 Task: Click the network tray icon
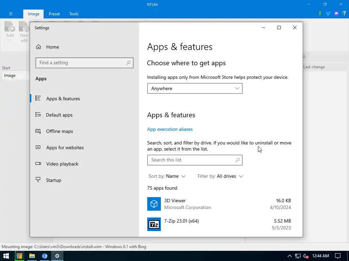tap(298, 256)
